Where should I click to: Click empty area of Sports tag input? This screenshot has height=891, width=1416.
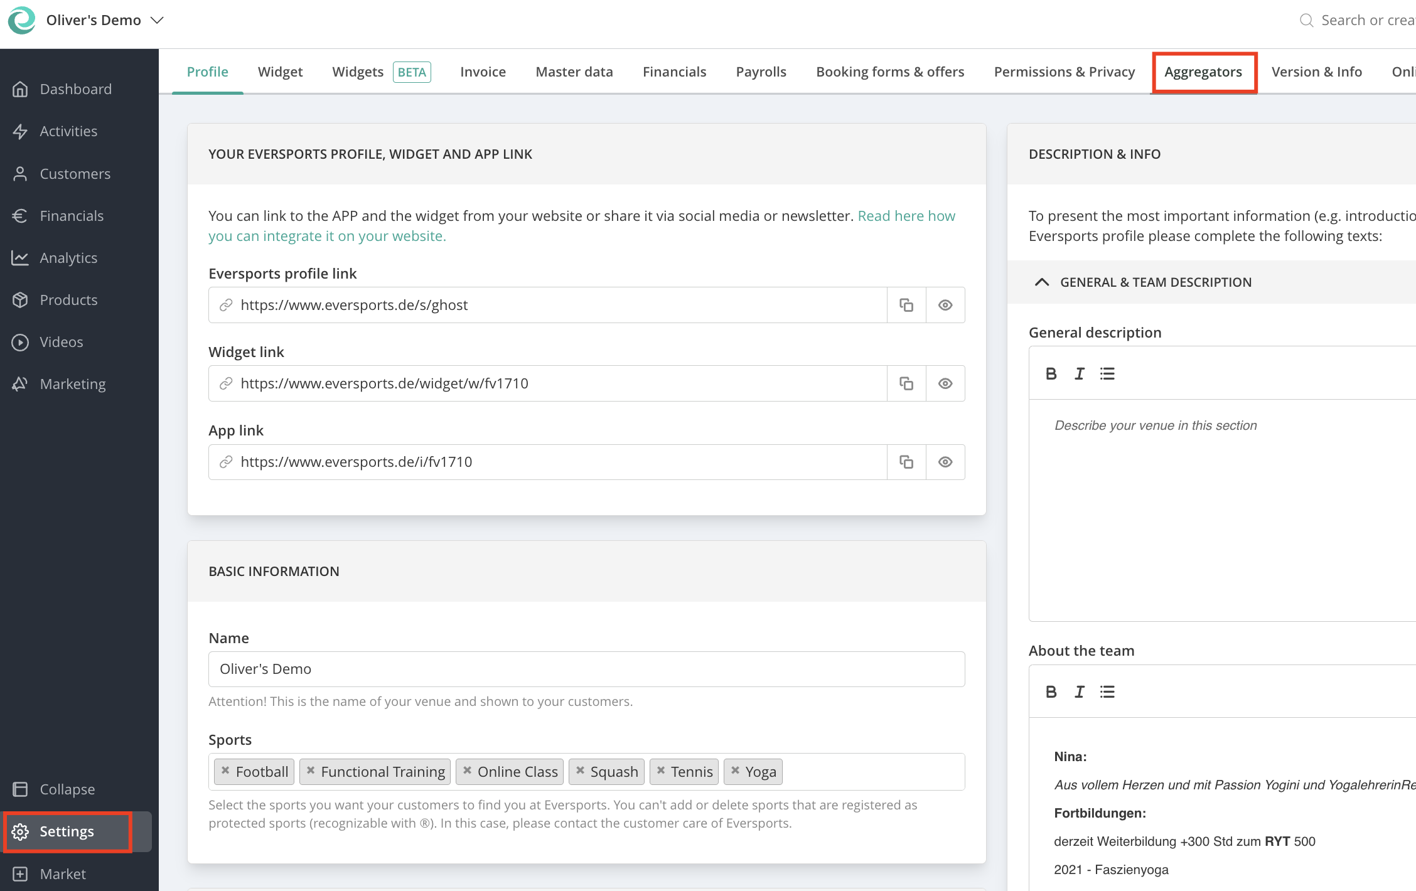872,772
